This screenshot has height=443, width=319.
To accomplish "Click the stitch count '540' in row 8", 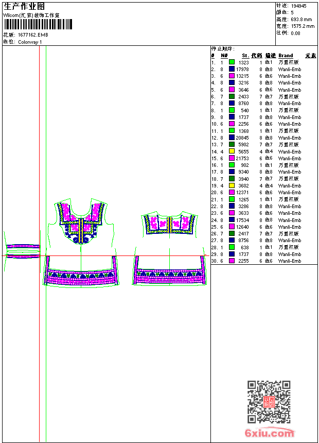I will pyautogui.click(x=245, y=110).
